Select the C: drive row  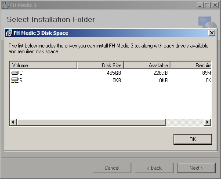coord(110,73)
